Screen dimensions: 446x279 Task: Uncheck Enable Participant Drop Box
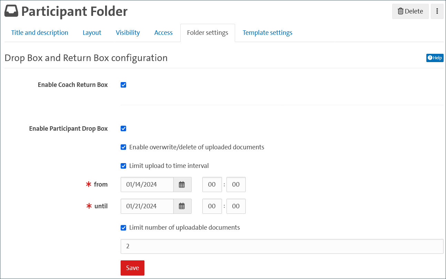pyautogui.click(x=123, y=129)
